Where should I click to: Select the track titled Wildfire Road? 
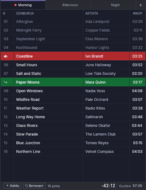(x=28, y=99)
